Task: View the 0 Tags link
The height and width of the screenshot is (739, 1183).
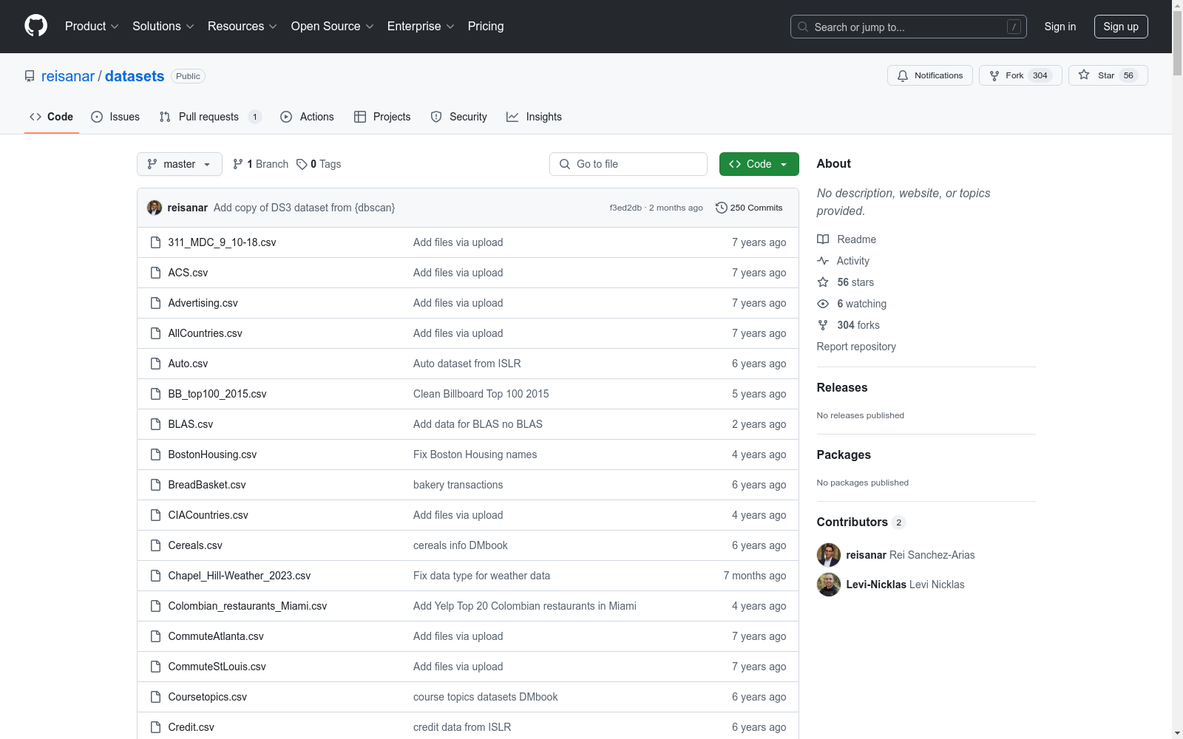Action: (x=319, y=164)
